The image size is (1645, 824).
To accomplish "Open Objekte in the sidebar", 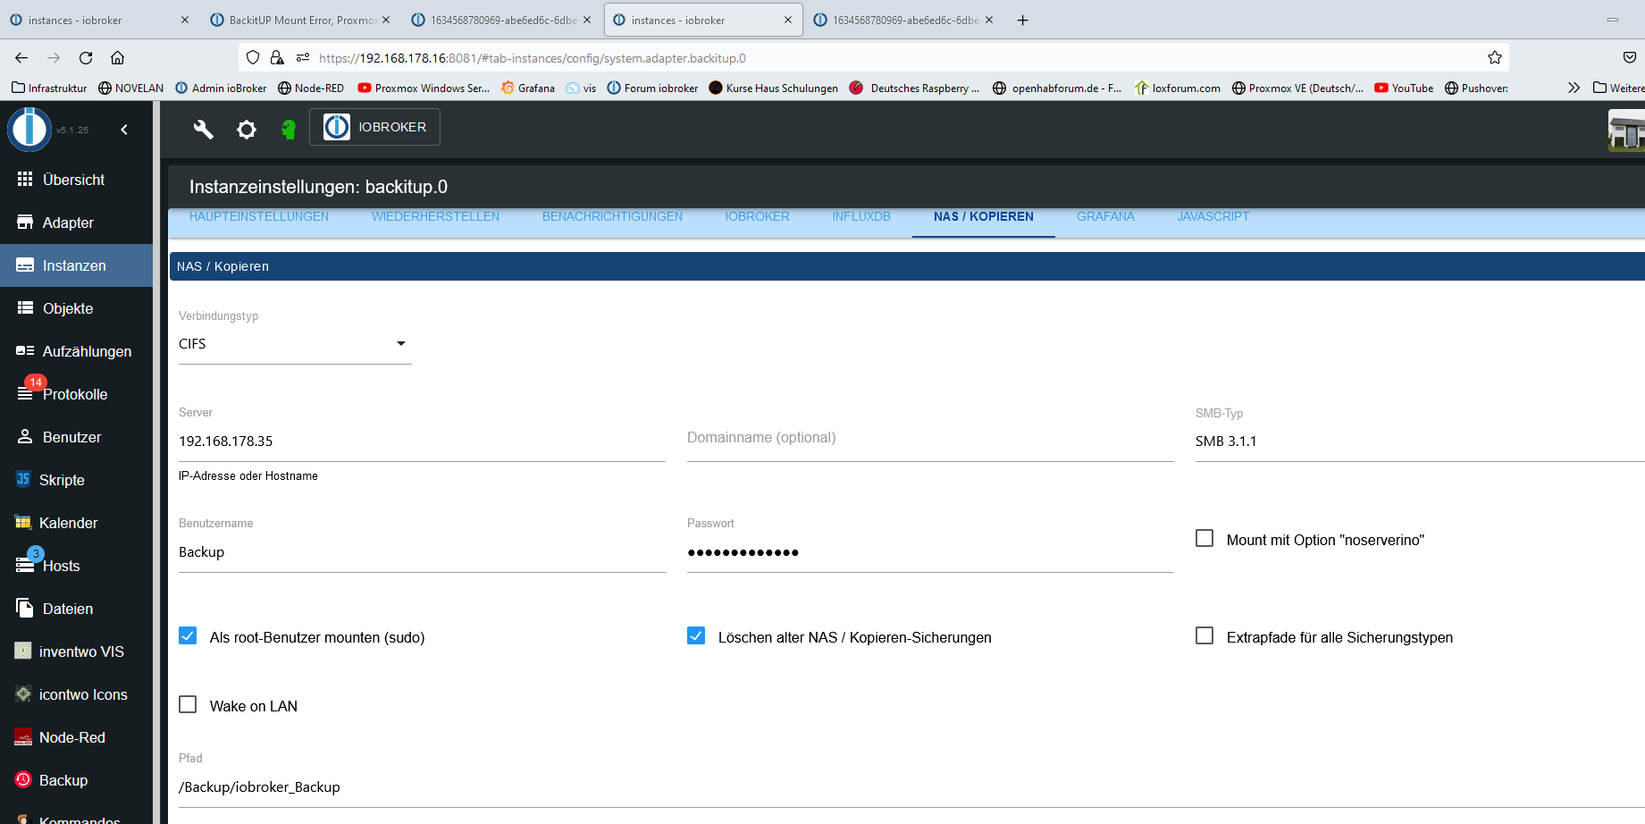I will (x=77, y=308).
